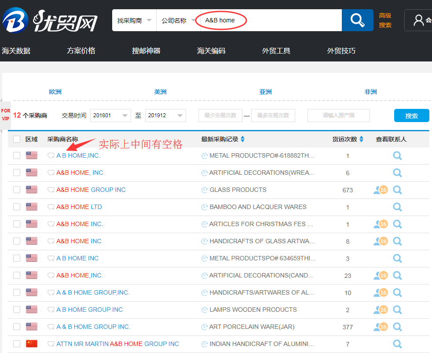
Task: Open the A&B HOME GROUP INC buyer link
Action: [x=91, y=190]
